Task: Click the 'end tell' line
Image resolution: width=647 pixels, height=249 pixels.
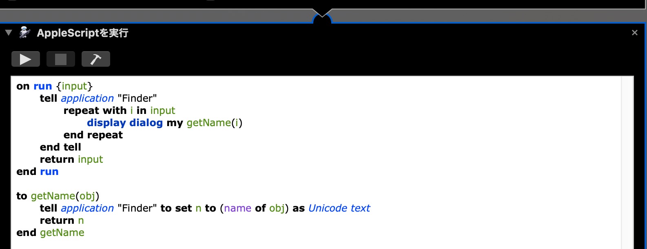Action: pos(60,147)
